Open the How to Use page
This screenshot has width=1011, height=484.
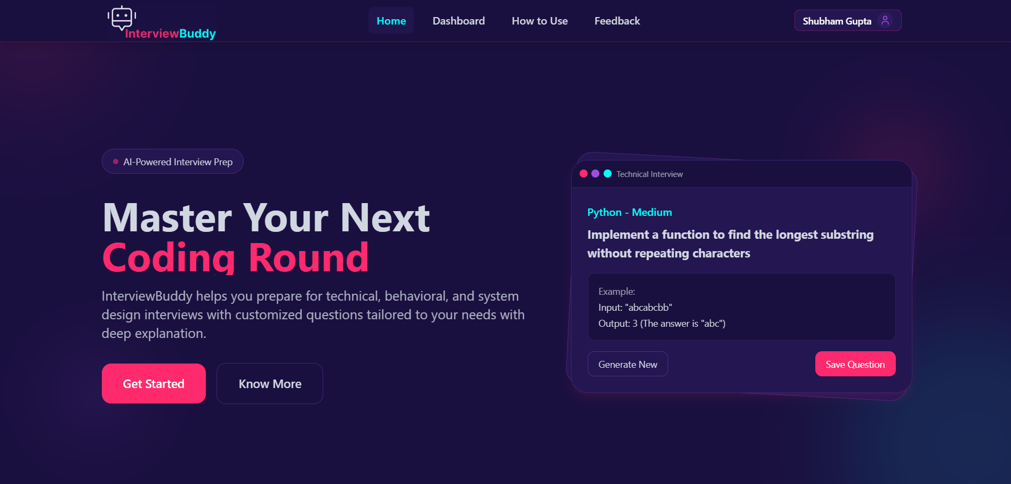(540, 21)
